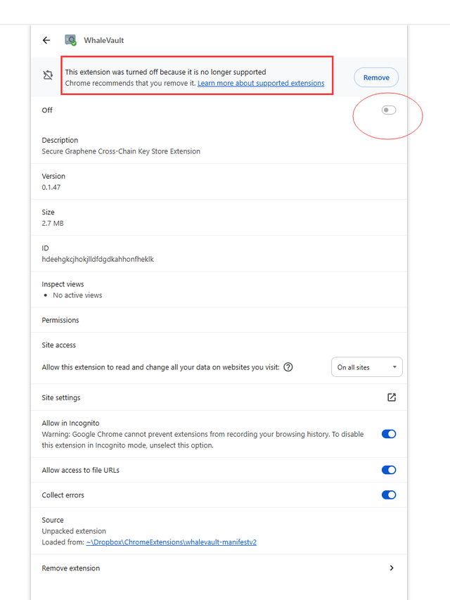
Task: Open Site settings external link icon
Action: (392, 397)
